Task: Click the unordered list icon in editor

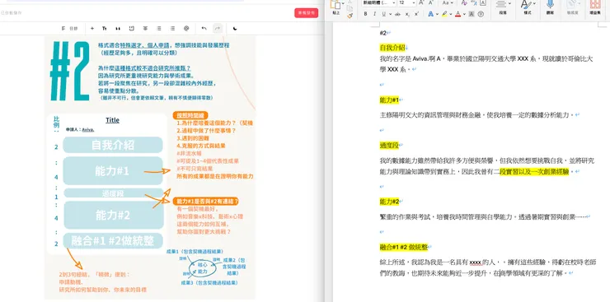Action: (159, 28)
